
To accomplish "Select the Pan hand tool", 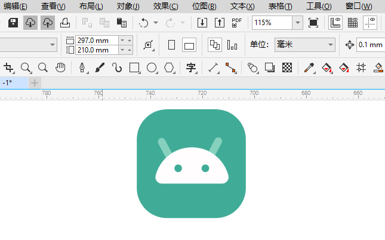I will (x=60, y=67).
